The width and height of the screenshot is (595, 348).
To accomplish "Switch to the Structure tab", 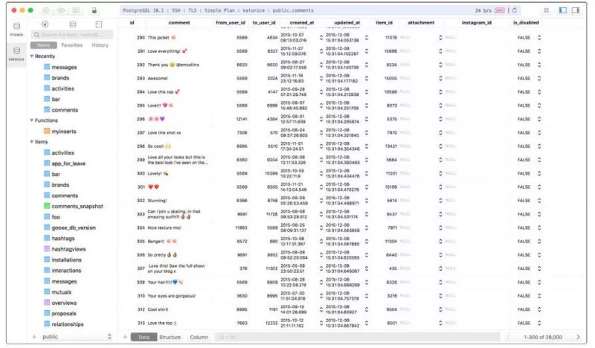I will coord(170,337).
